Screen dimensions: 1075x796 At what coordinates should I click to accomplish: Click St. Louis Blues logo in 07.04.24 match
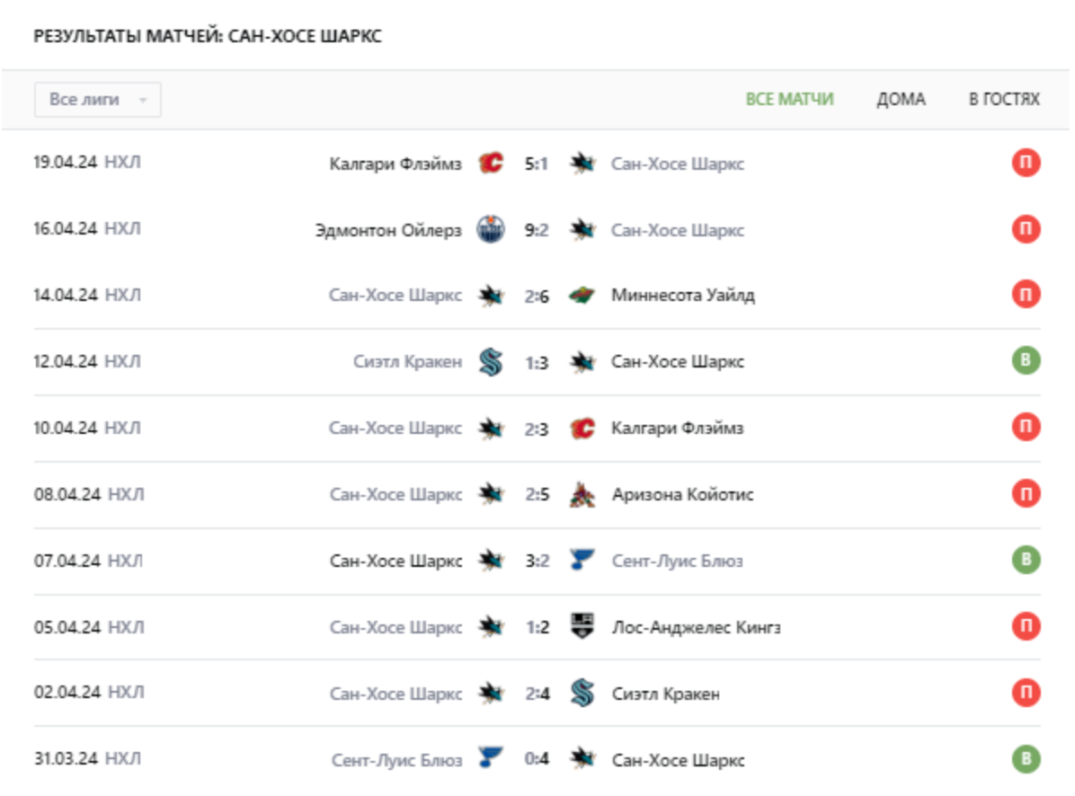coord(582,561)
